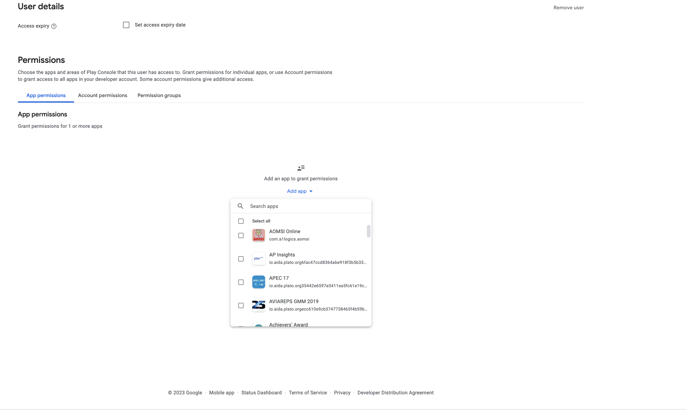Check the Select all checkbox

point(241,221)
